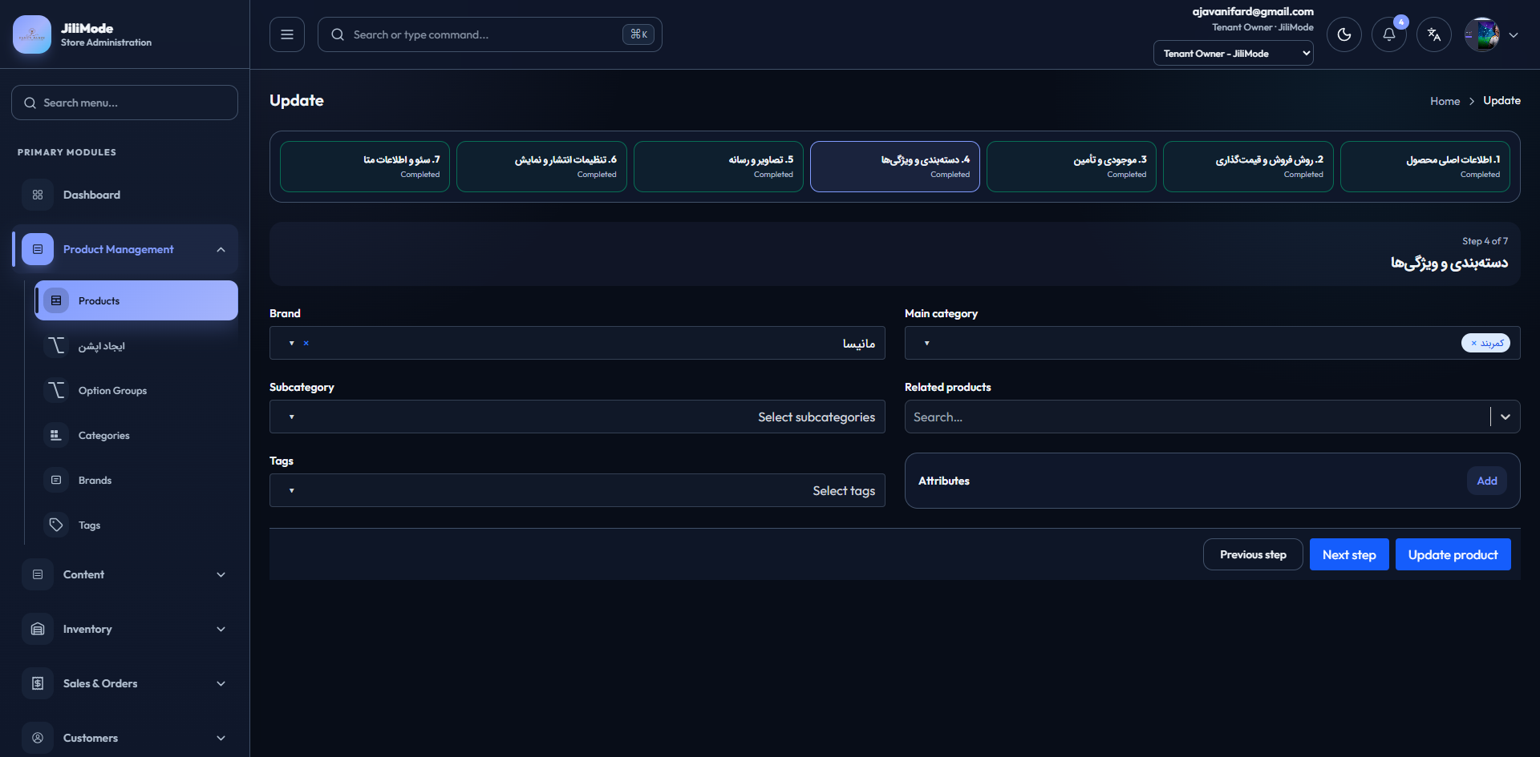Follow the Home breadcrumb link
The image size is (1540, 757).
1445,101
